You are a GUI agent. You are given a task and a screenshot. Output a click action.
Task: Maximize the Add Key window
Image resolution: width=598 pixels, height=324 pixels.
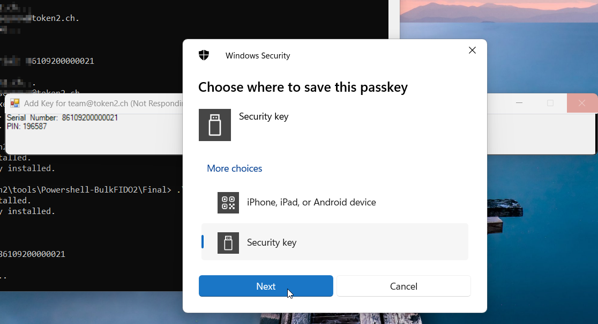pyautogui.click(x=550, y=103)
